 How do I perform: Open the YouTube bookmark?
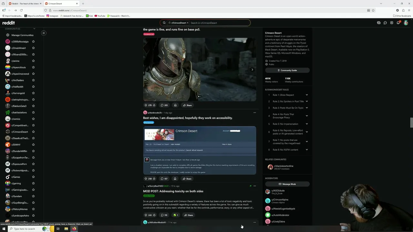click(100, 16)
